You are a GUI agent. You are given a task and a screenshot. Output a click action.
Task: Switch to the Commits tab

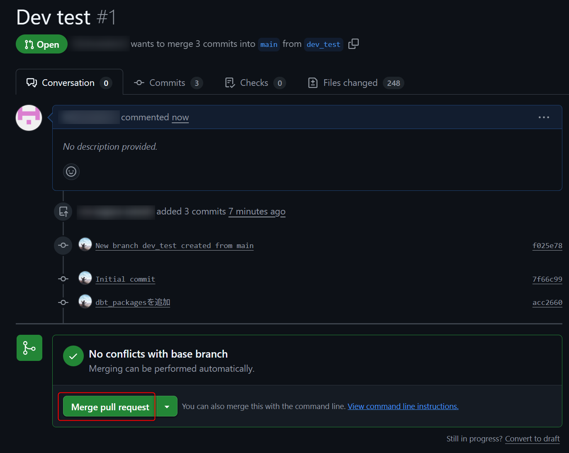tap(168, 83)
